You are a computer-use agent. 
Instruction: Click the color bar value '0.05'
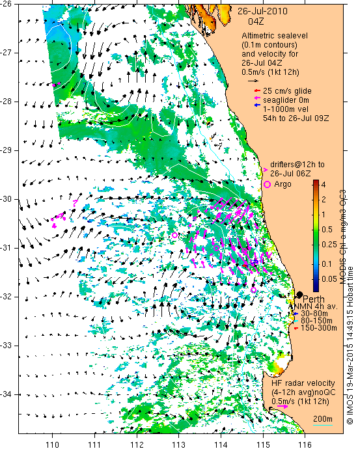pyautogui.click(x=329, y=279)
